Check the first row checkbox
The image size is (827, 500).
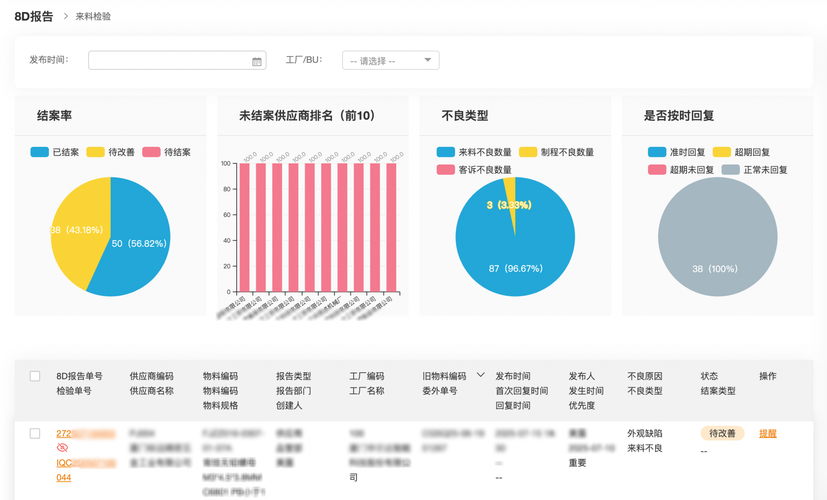[35, 433]
